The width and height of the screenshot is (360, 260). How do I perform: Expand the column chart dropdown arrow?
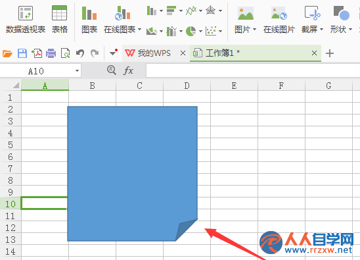161,11
